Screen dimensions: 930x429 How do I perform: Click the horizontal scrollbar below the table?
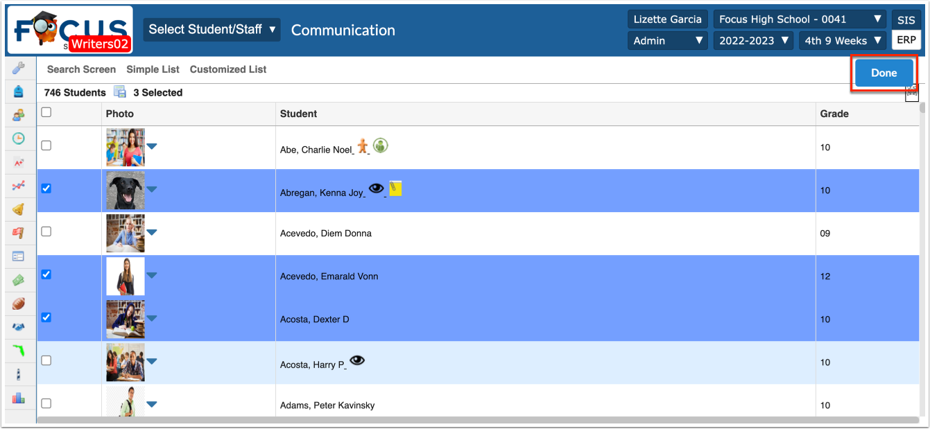(x=476, y=420)
